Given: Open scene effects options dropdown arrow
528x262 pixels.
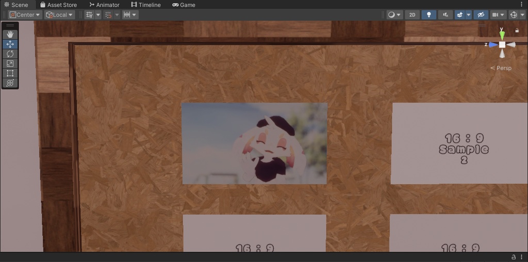Looking at the screenshot, I should [468, 15].
